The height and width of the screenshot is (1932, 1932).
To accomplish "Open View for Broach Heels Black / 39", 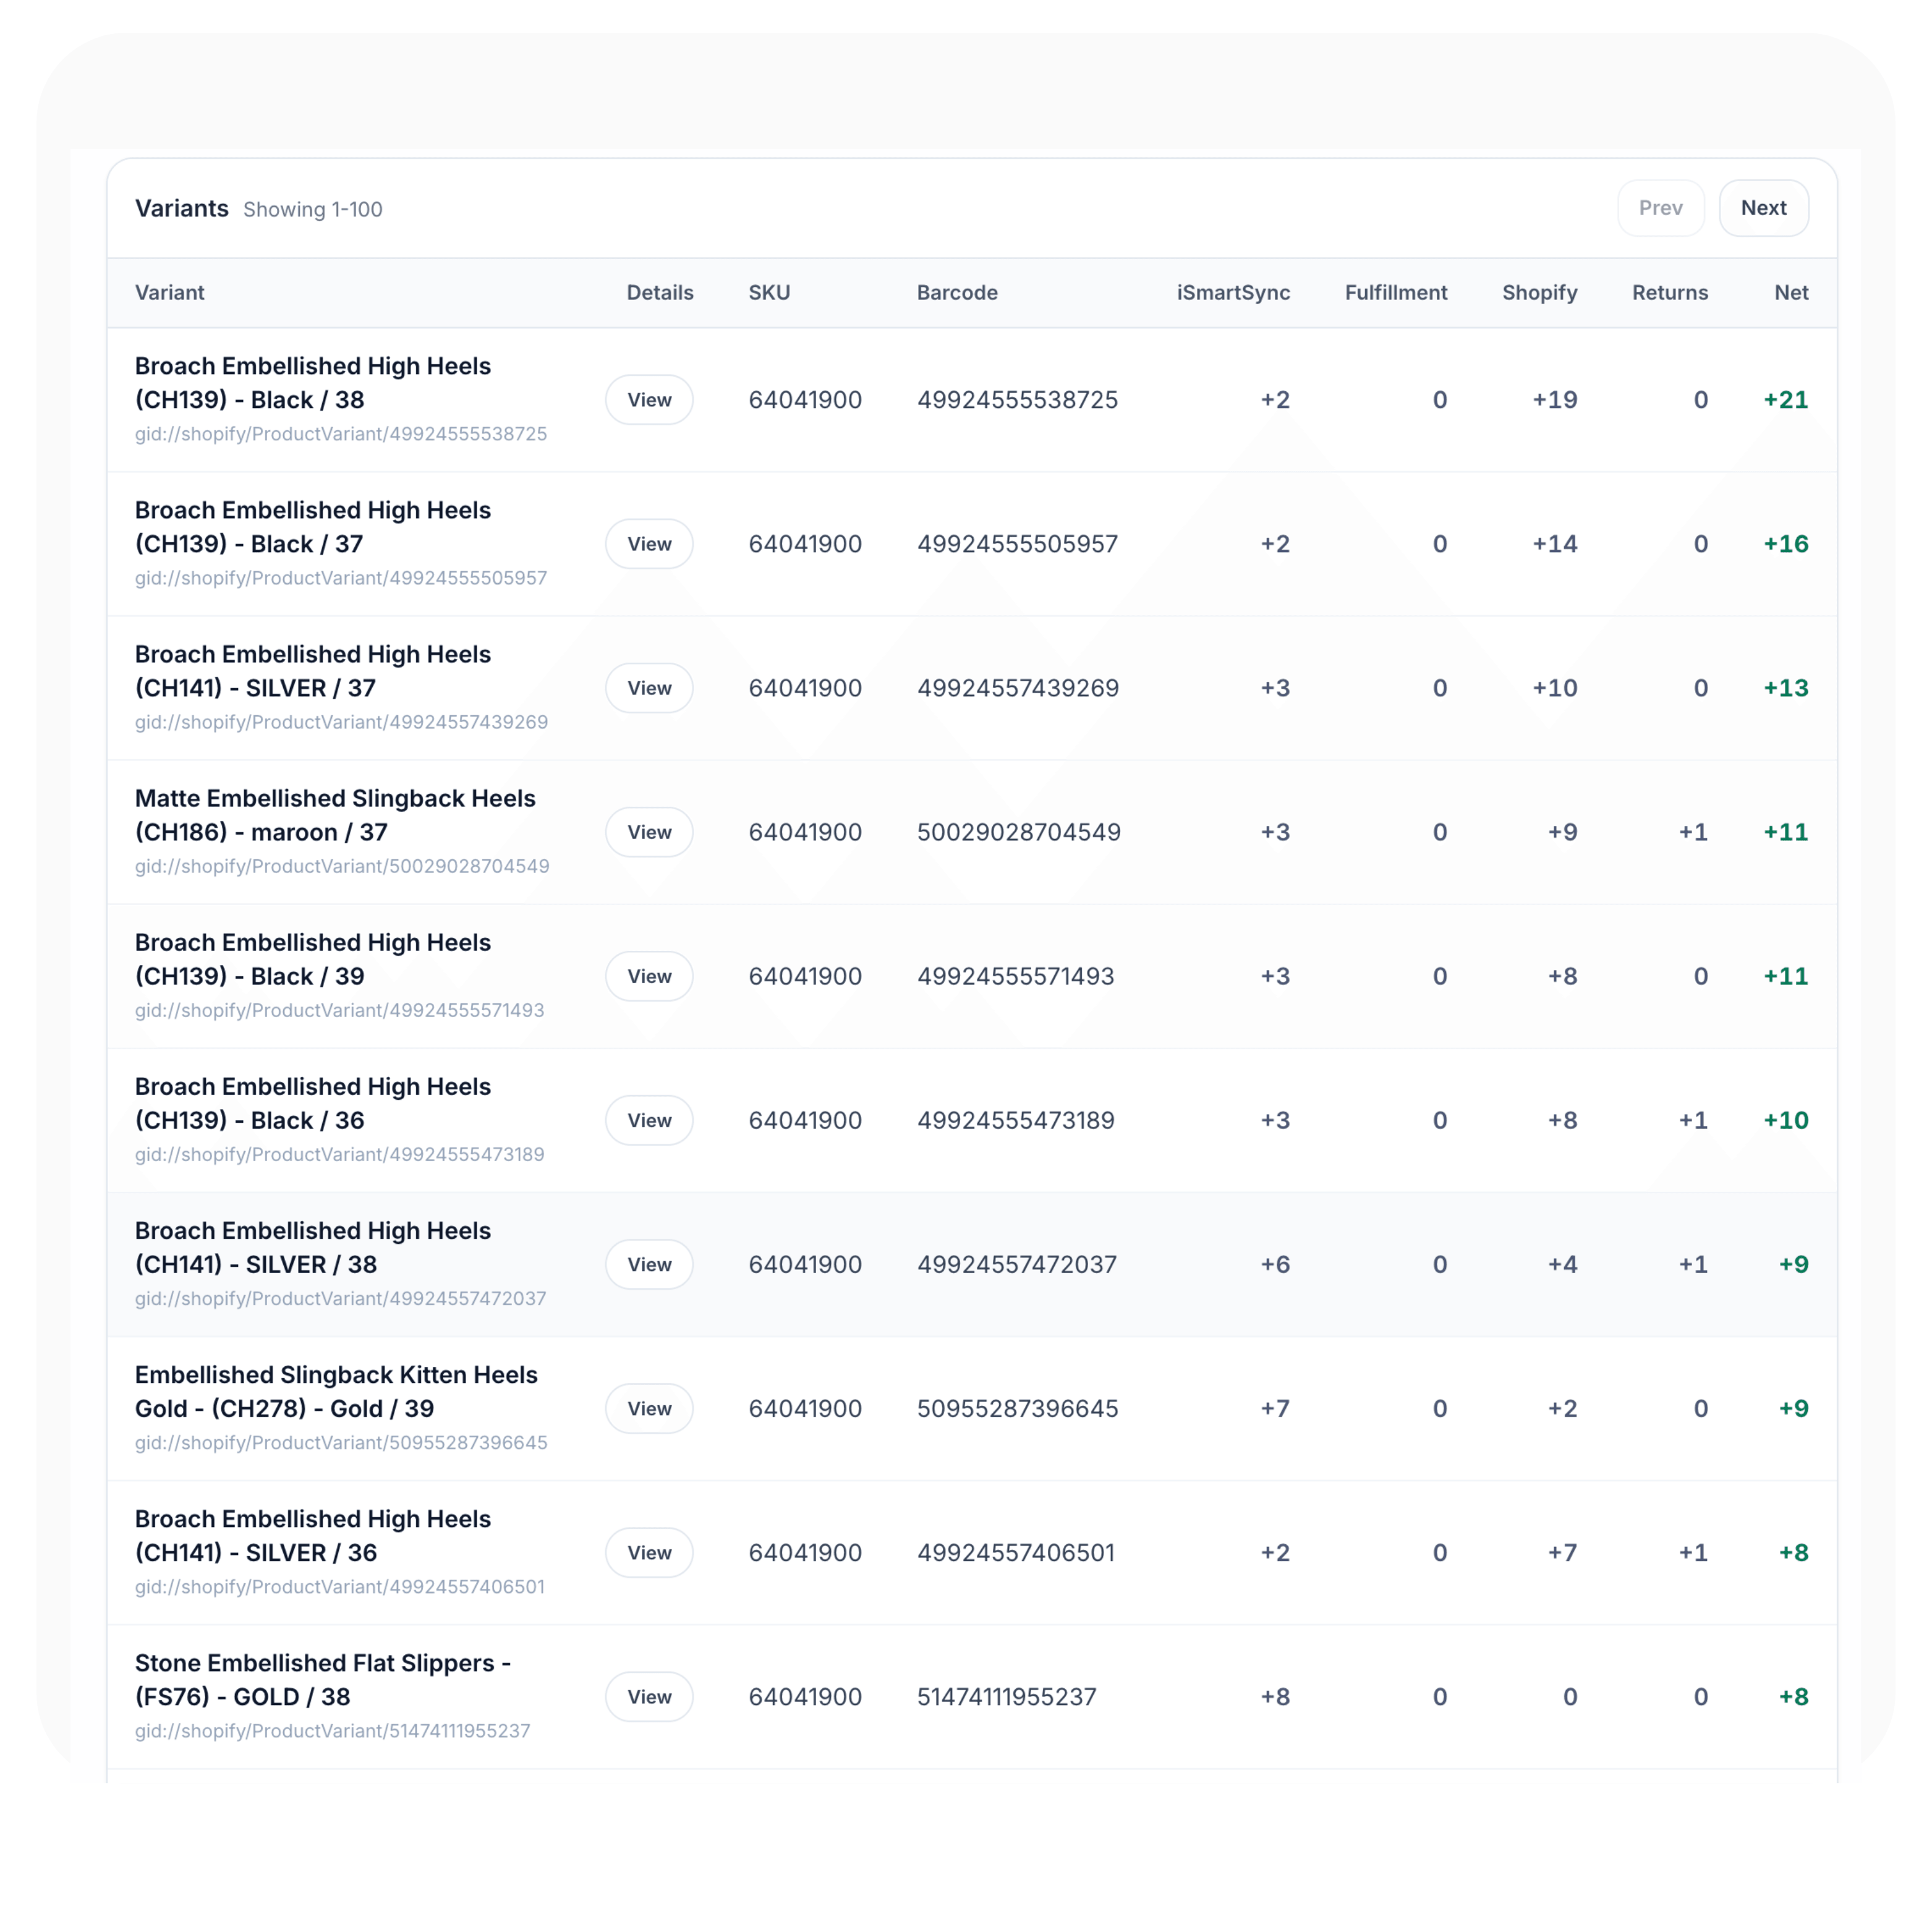I will 649,976.
